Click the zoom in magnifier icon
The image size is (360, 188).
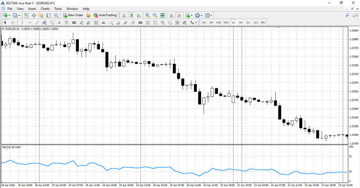pos(147,15)
